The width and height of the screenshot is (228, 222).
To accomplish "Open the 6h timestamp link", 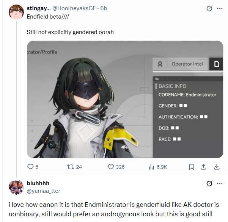I will tap(104, 8).
